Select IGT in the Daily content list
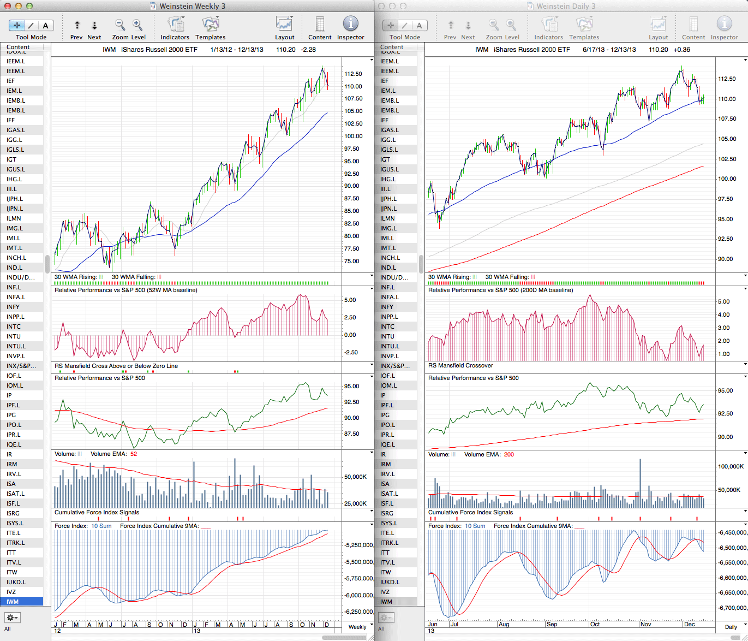This screenshot has width=748, height=641. [396, 159]
